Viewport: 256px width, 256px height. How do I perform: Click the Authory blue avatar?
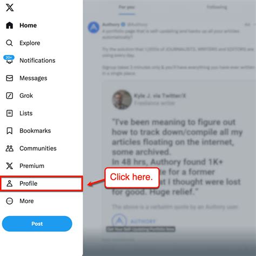[x=93, y=28]
